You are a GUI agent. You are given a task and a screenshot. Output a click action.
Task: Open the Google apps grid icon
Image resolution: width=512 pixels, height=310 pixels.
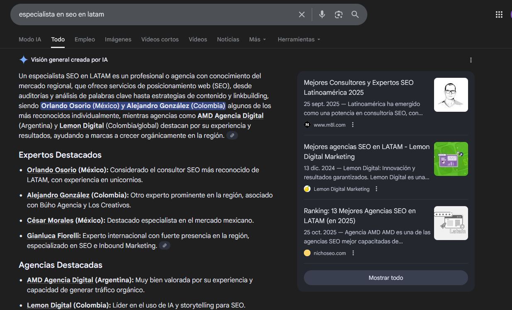tap(499, 14)
